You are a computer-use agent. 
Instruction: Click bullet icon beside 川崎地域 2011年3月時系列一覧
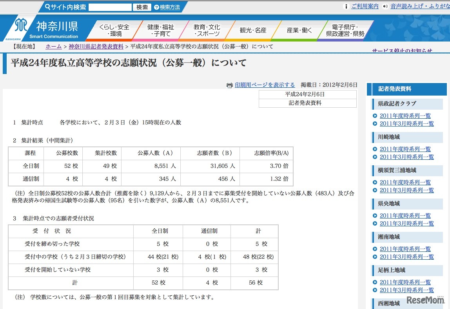[x=375, y=157]
